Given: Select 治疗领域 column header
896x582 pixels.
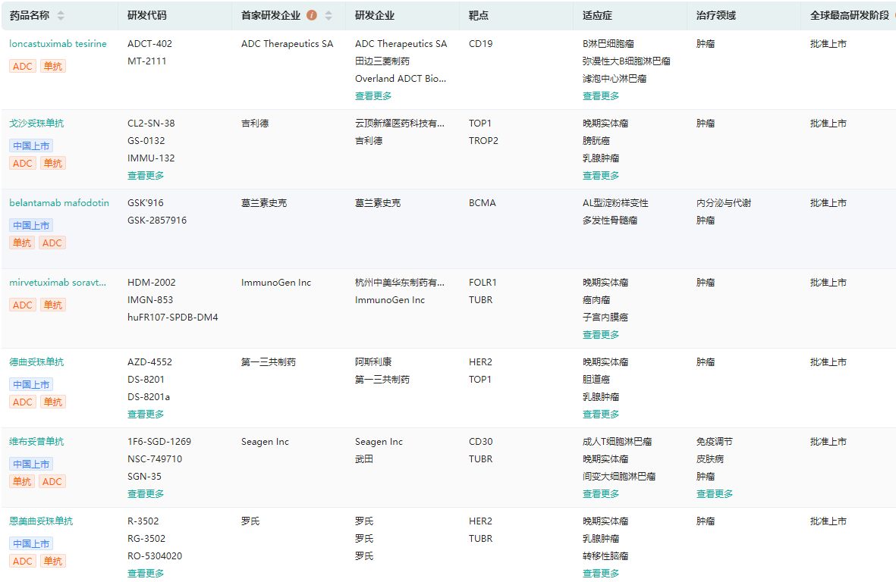Looking at the screenshot, I should pyautogui.click(x=716, y=15).
